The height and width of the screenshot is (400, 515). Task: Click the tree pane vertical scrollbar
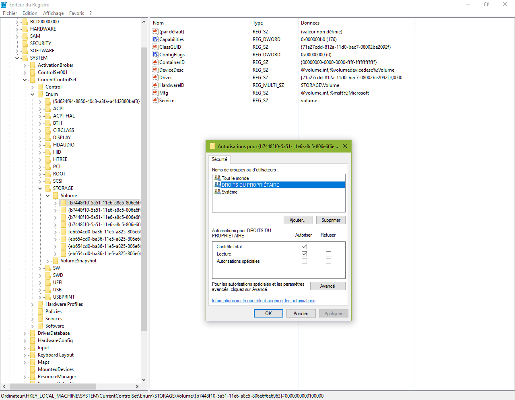click(144, 189)
